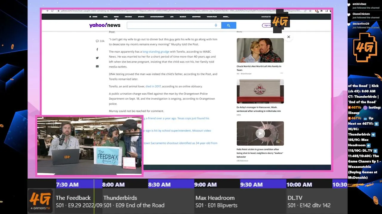Click the browser forward arrow
382x214 pixels.
point(47,11)
